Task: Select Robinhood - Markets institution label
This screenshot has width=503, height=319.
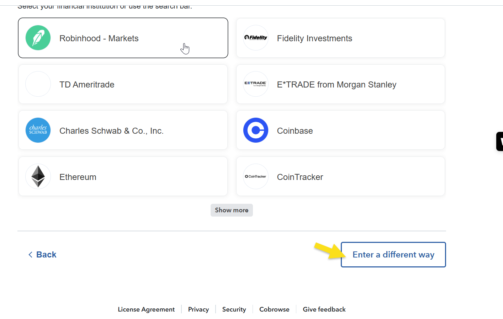Action: [x=99, y=38]
